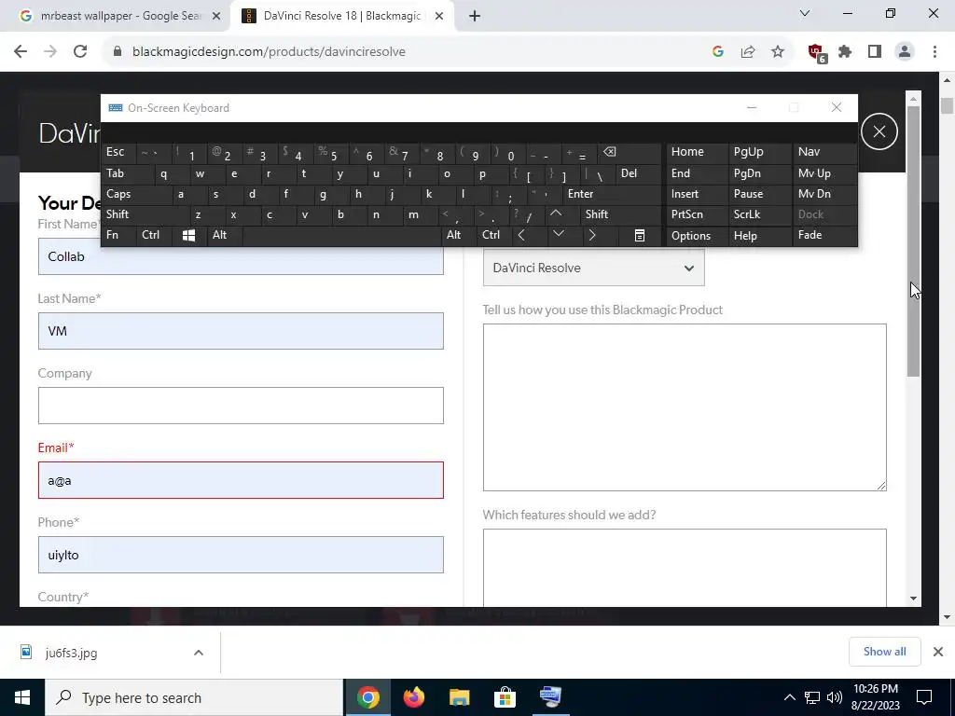Click the Google icon in address bar
Screen dimensions: 955x716
[718, 52]
